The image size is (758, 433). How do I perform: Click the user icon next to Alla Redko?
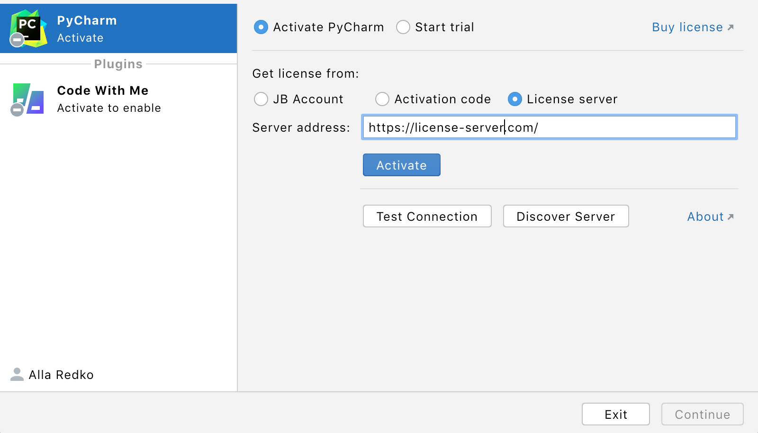(17, 375)
